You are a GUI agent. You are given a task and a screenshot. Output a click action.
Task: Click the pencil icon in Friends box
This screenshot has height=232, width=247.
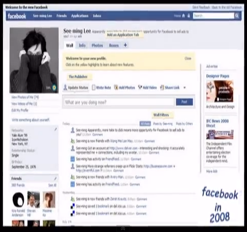tap(55, 179)
